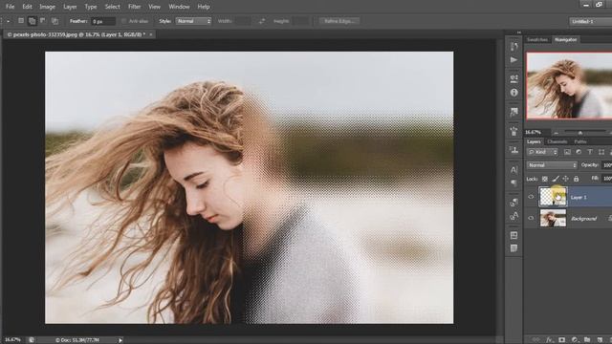Toggle Lock position
Image resolution: width=612 pixels, height=344 pixels.
pyautogui.click(x=565, y=179)
